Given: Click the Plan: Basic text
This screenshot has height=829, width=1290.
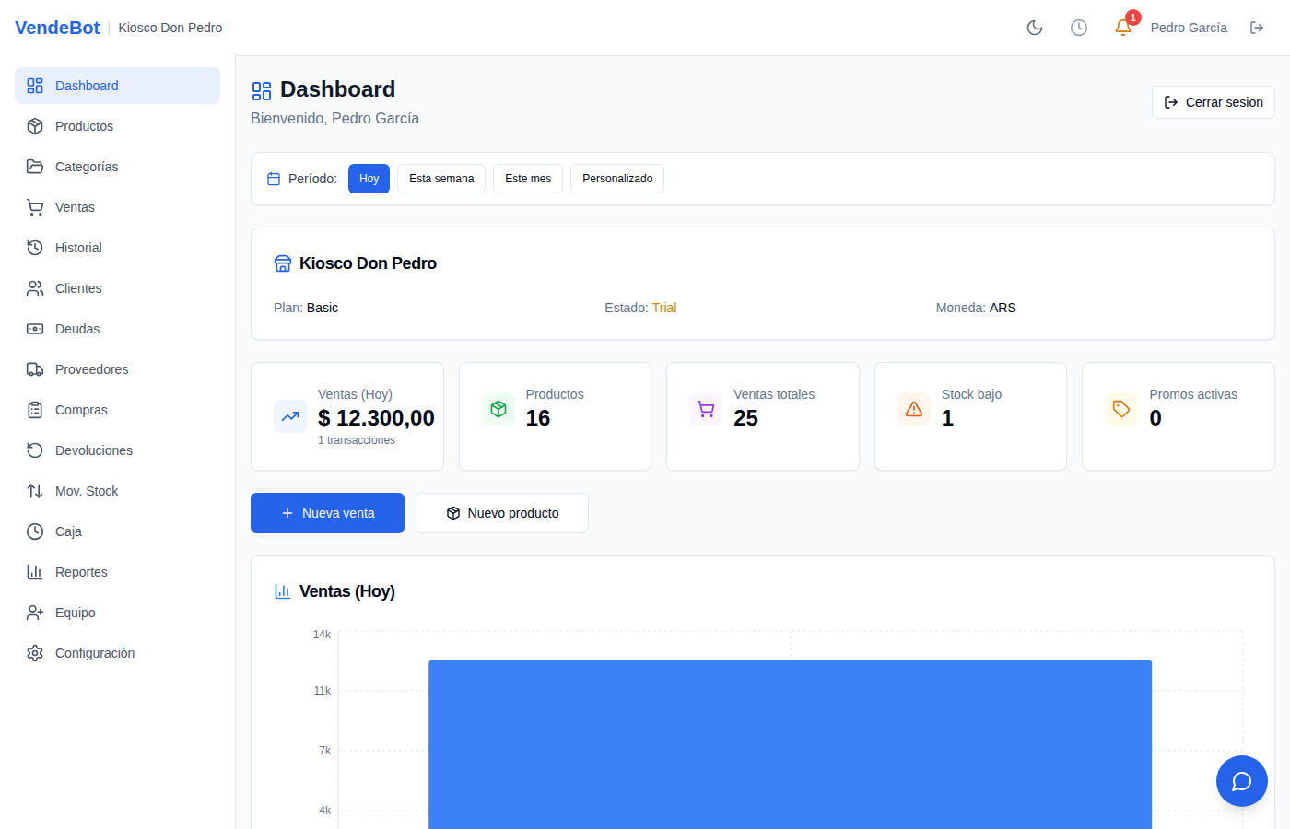Looking at the screenshot, I should coord(306,308).
